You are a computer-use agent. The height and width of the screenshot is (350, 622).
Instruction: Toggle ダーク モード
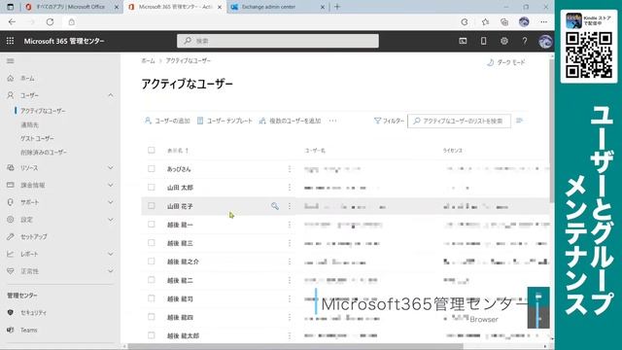(505, 62)
